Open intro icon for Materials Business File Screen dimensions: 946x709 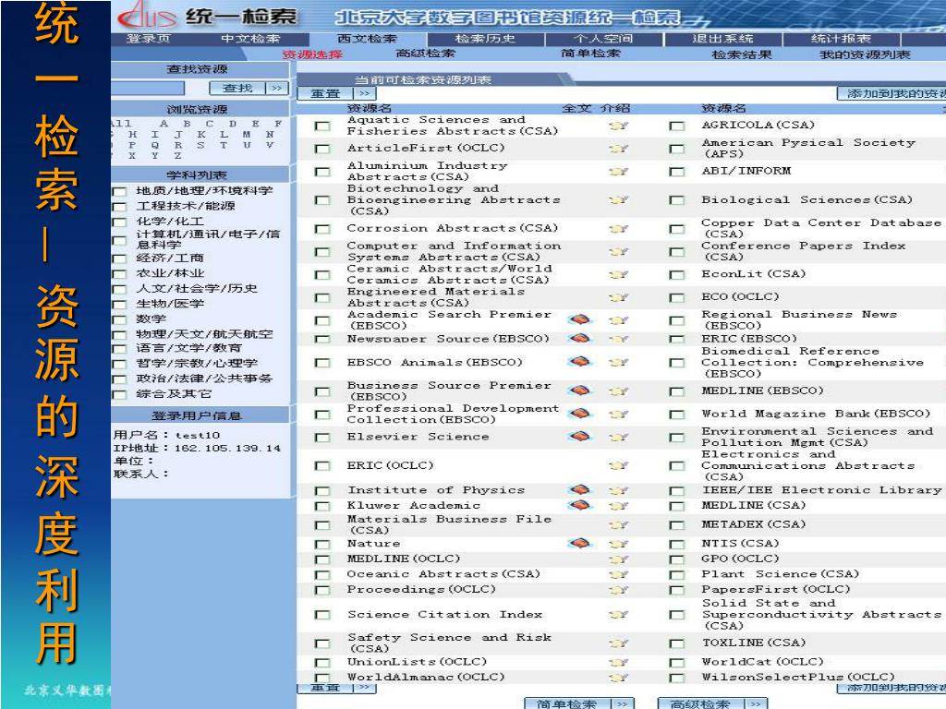tap(618, 524)
